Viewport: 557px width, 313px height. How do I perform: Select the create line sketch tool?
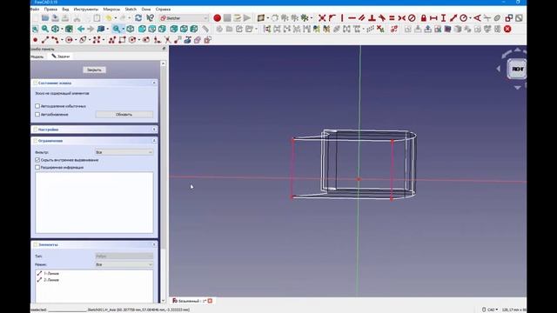45,40
